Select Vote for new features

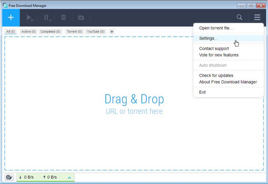click(x=228, y=55)
